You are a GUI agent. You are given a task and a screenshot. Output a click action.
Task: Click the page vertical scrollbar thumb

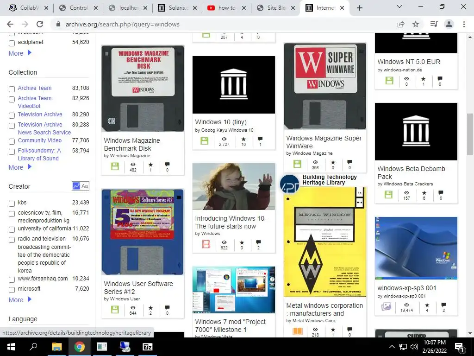469,134
